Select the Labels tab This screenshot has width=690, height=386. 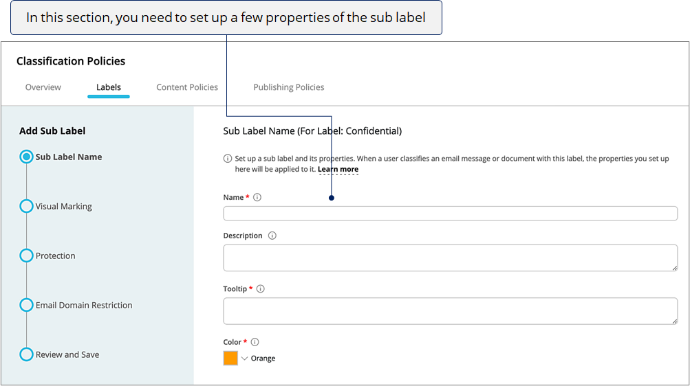tap(109, 87)
